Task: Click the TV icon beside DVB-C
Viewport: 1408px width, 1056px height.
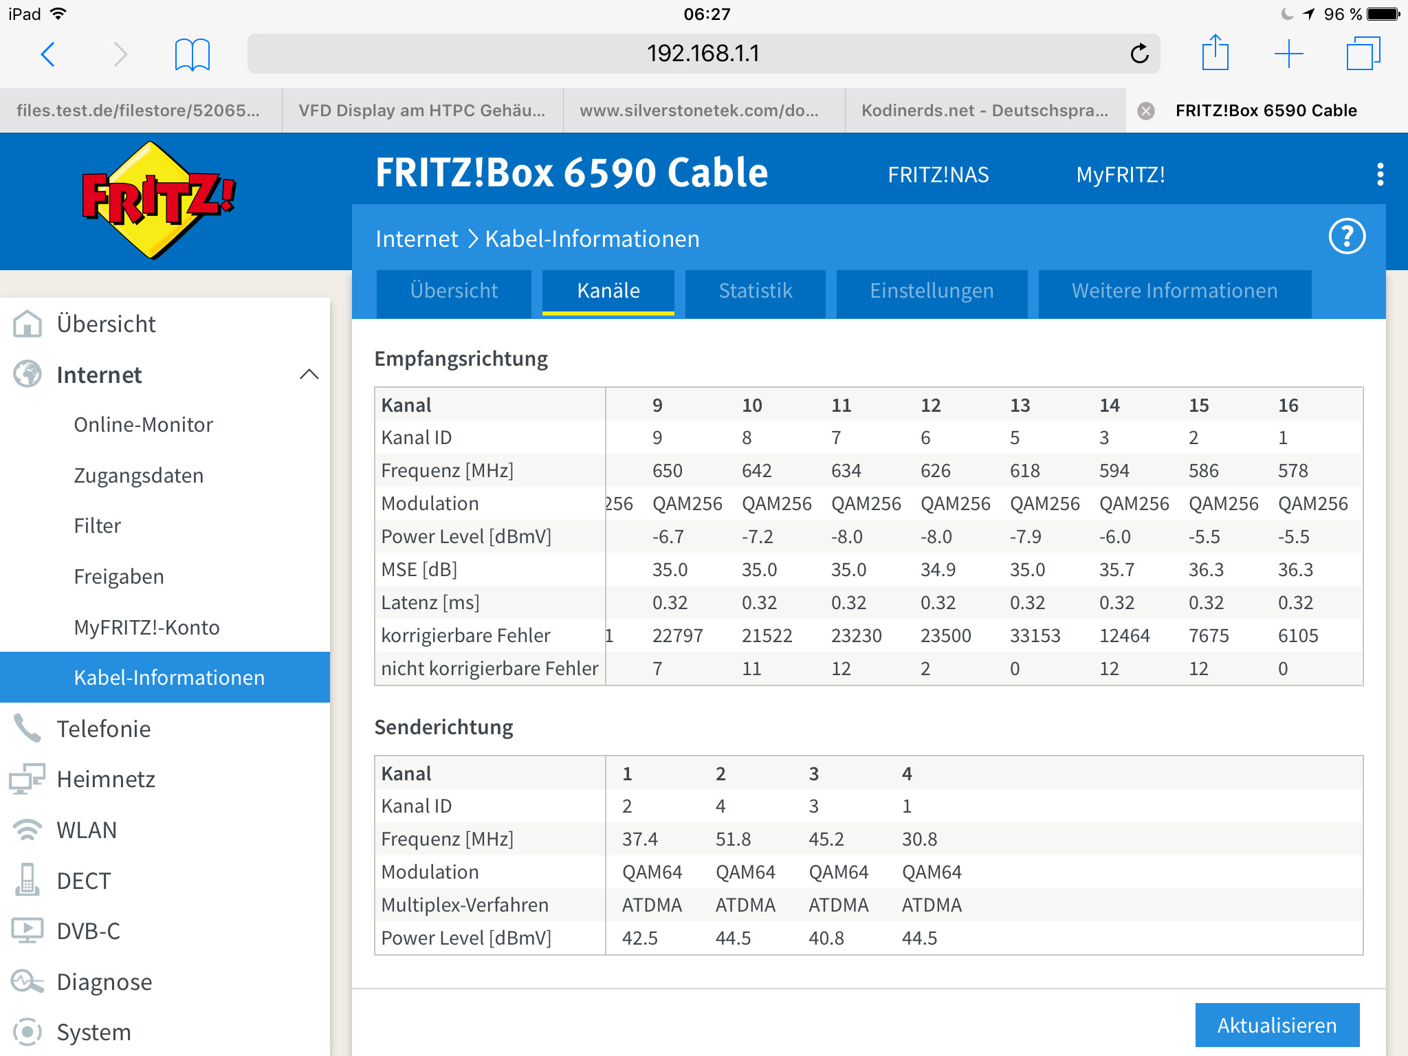Action: [27, 931]
